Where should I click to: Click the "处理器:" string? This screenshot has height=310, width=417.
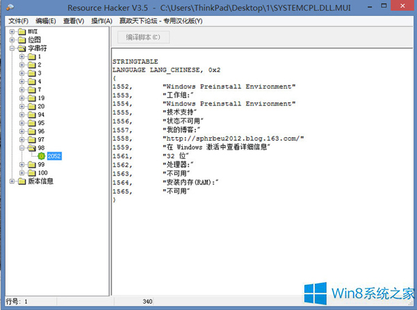coord(178,164)
